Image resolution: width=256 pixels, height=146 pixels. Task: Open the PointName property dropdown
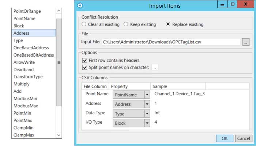[x=147, y=95]
